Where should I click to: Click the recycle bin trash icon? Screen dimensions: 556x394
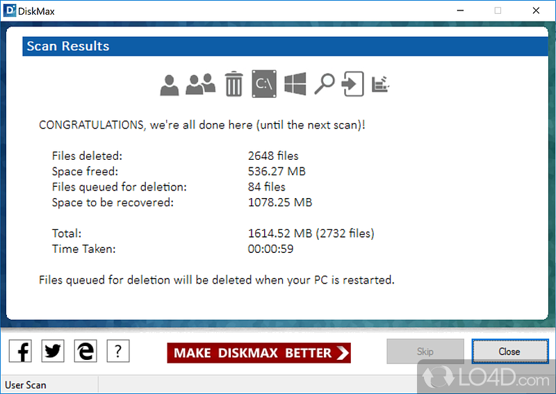pos(234,84)
